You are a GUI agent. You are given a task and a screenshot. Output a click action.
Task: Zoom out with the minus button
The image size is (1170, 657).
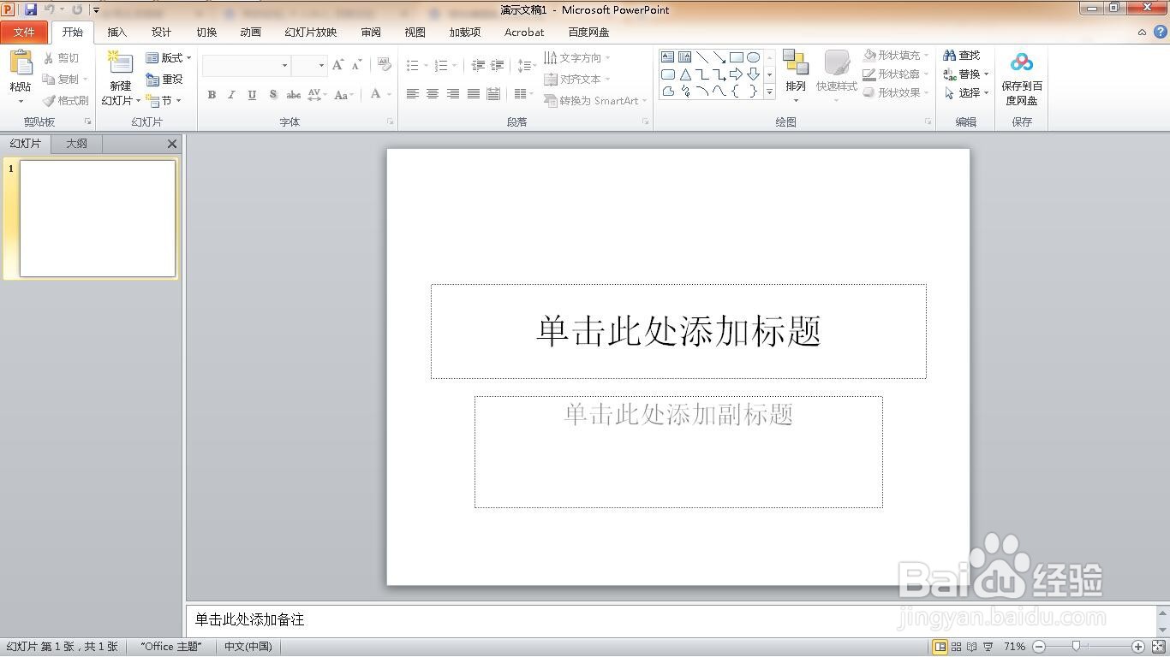(1039, 647)
